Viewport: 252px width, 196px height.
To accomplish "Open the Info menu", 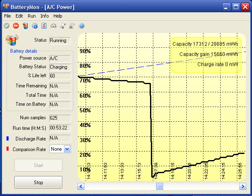I will pos(44,16).
